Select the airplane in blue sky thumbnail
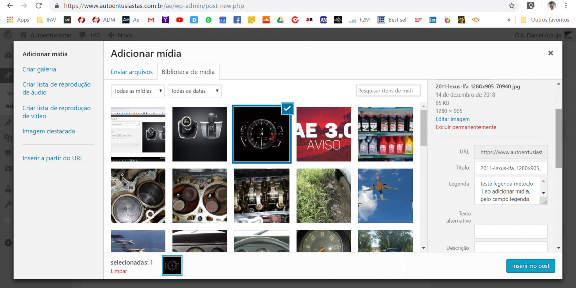The height and width of the screenshot is (288, 576). (x=385, y=196)
